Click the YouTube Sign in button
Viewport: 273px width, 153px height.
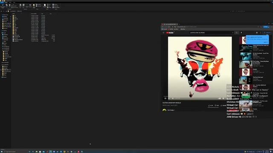[267, 33]
